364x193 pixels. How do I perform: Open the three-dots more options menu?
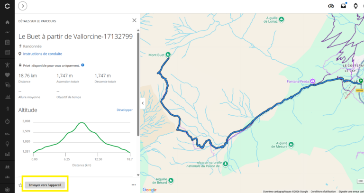point(134,185)
